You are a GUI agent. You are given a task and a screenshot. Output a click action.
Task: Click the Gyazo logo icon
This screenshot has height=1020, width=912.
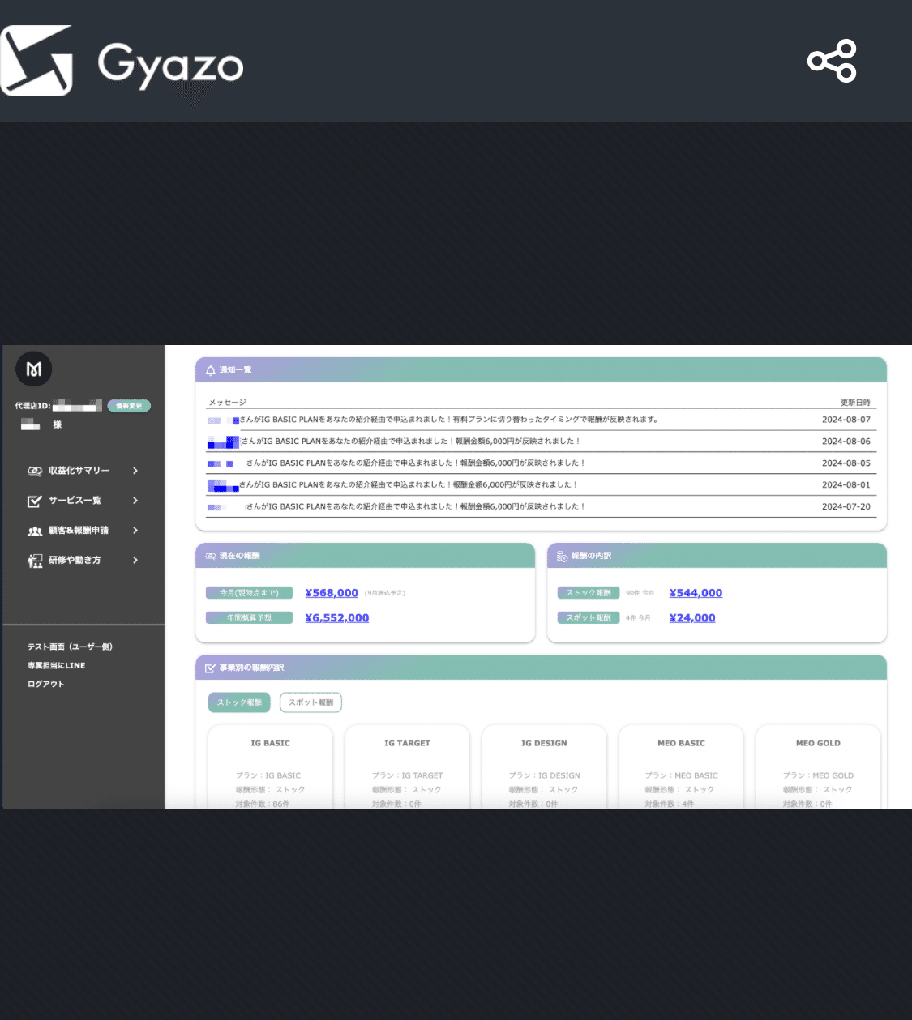[x=36, y=61]
